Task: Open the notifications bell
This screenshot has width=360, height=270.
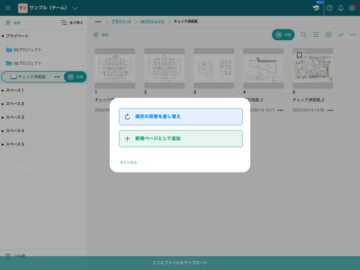Action: (341, 8)
